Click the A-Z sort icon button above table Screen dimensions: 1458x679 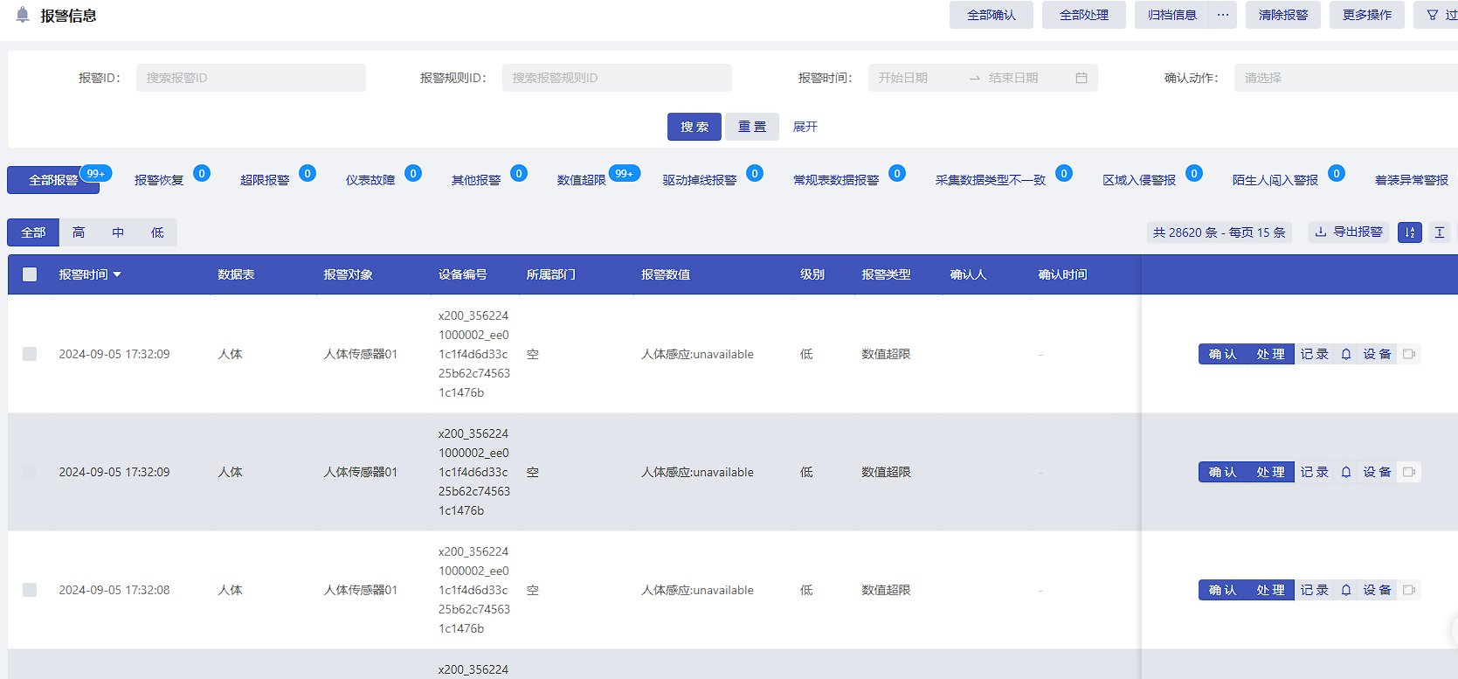(x=1410, y=232)
